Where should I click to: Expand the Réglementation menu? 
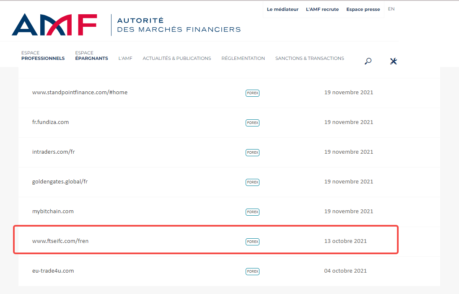243,58
